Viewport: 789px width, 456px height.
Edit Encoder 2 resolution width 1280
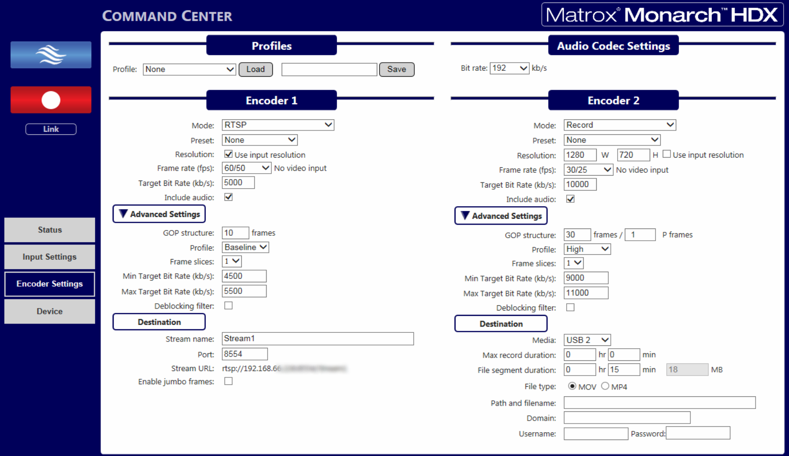[580, 155]
